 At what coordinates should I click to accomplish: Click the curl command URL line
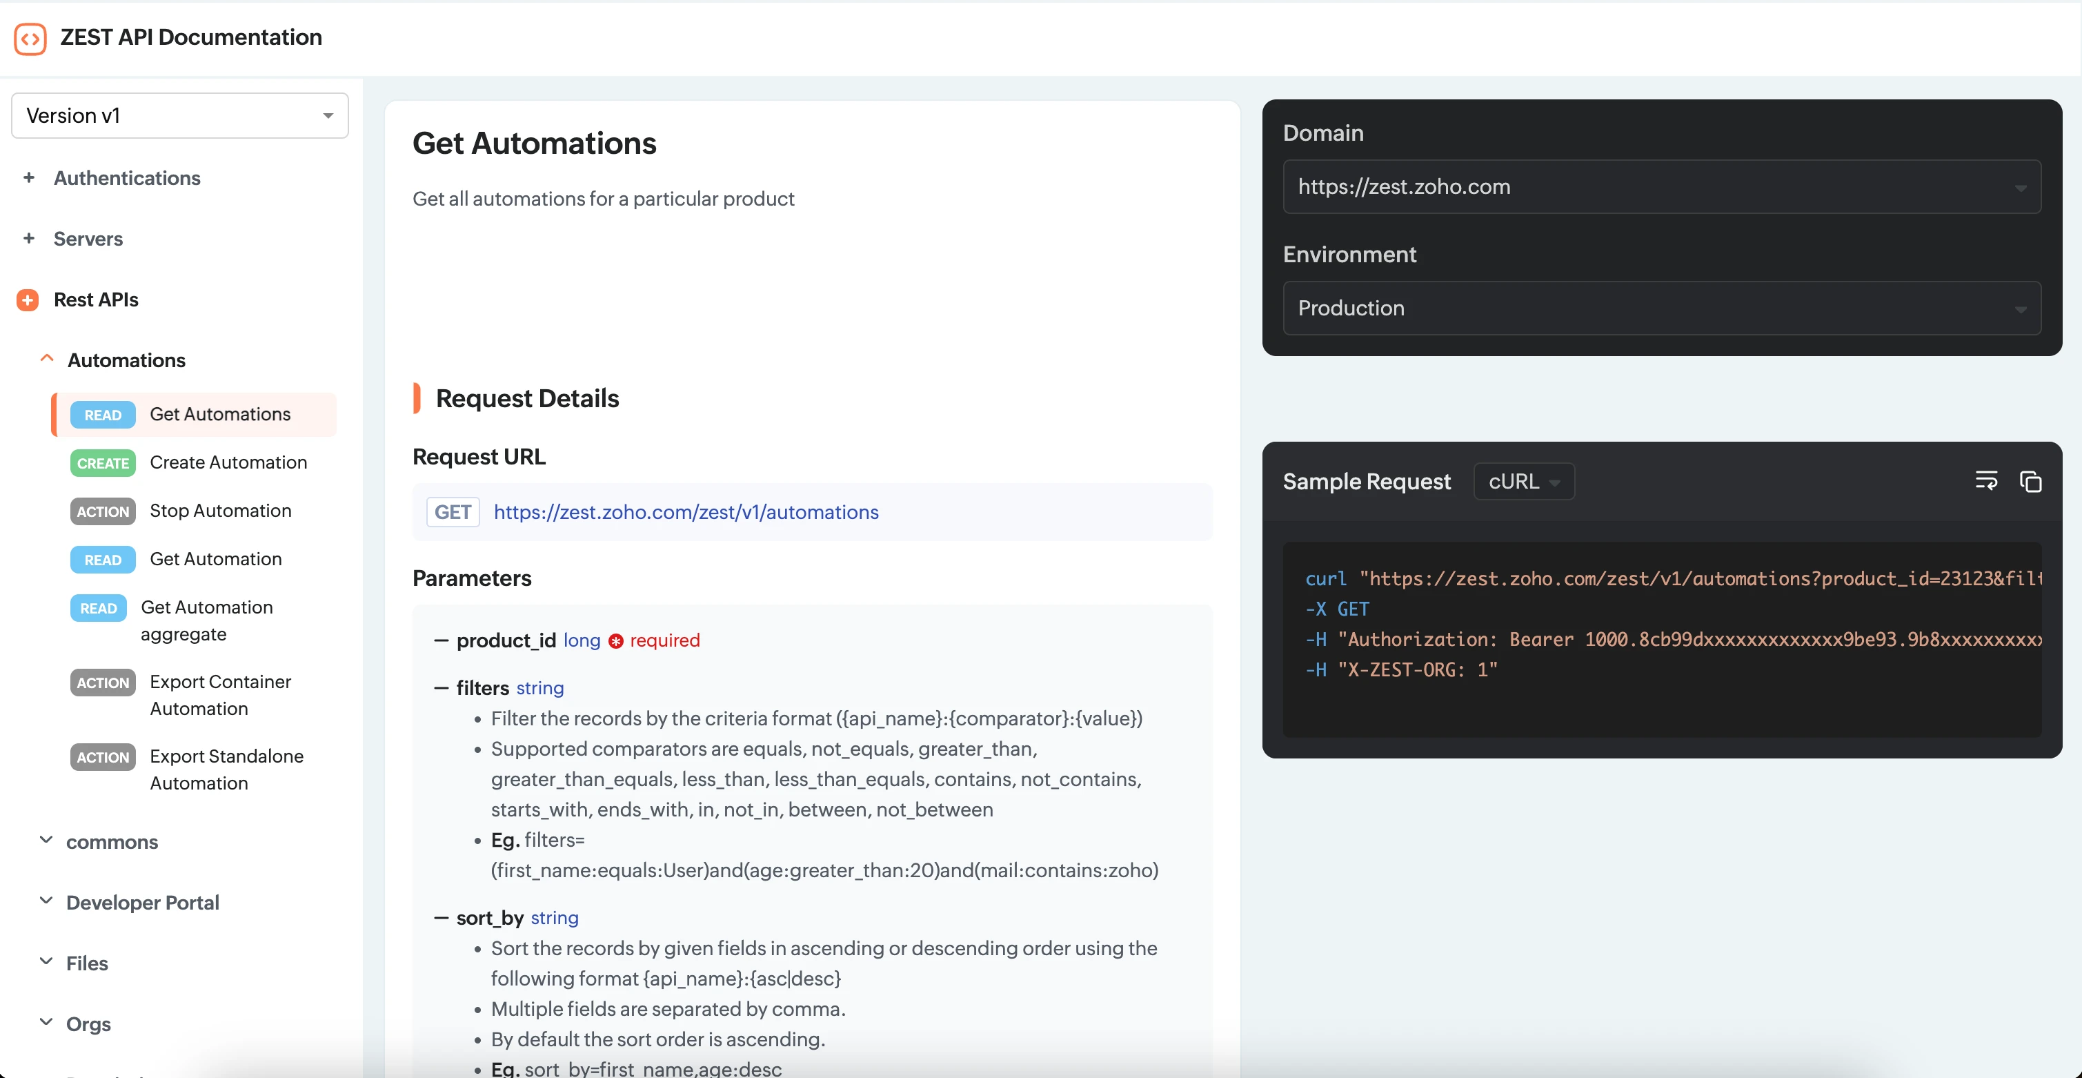click(x=1673, y=579)
